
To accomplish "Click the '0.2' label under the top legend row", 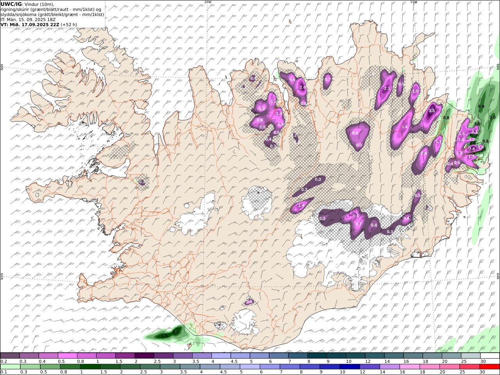I will (3, 361).
